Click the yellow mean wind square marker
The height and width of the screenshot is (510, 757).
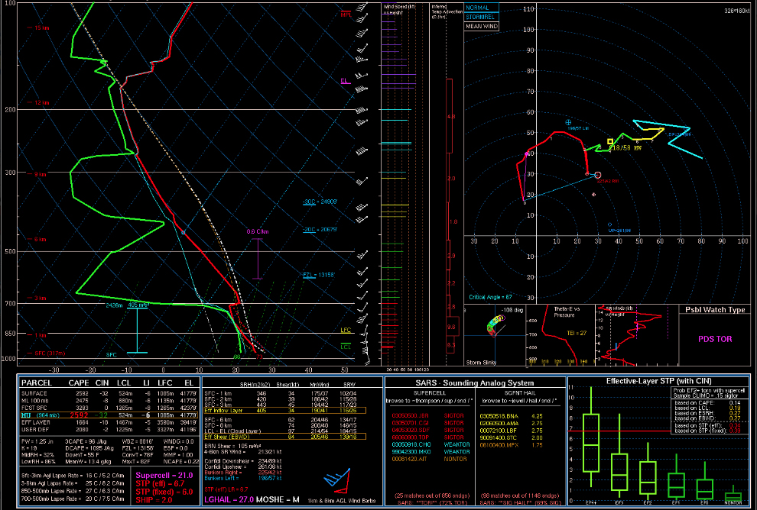pyautogui.click(x=610, y=141)
